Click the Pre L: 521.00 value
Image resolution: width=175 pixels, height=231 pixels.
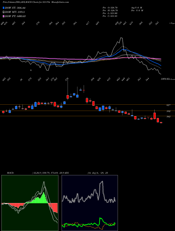[x=110, y=13]
